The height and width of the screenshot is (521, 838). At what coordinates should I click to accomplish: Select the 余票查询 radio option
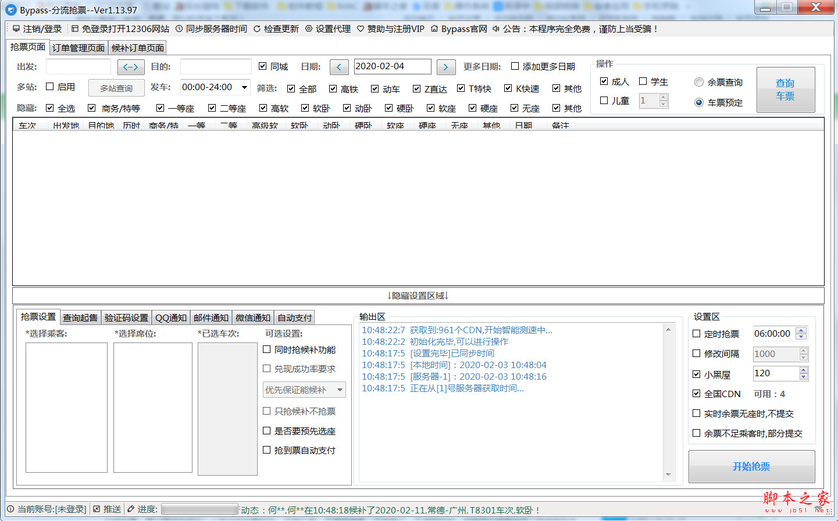click(x=699, y=81)
